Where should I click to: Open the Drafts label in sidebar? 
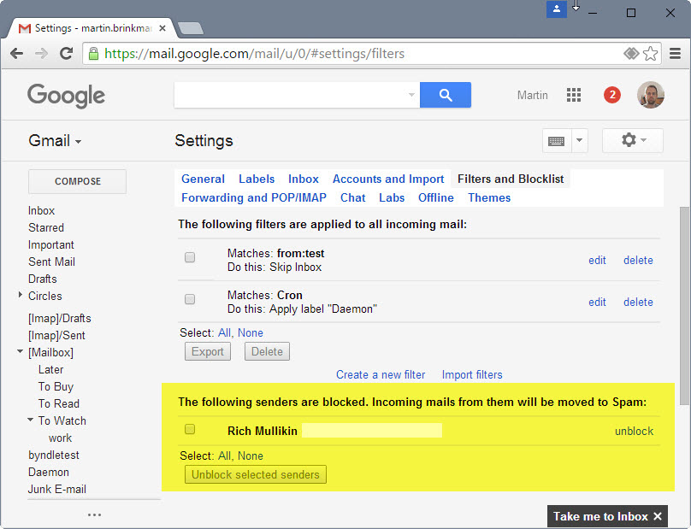(x=42, y=279)
